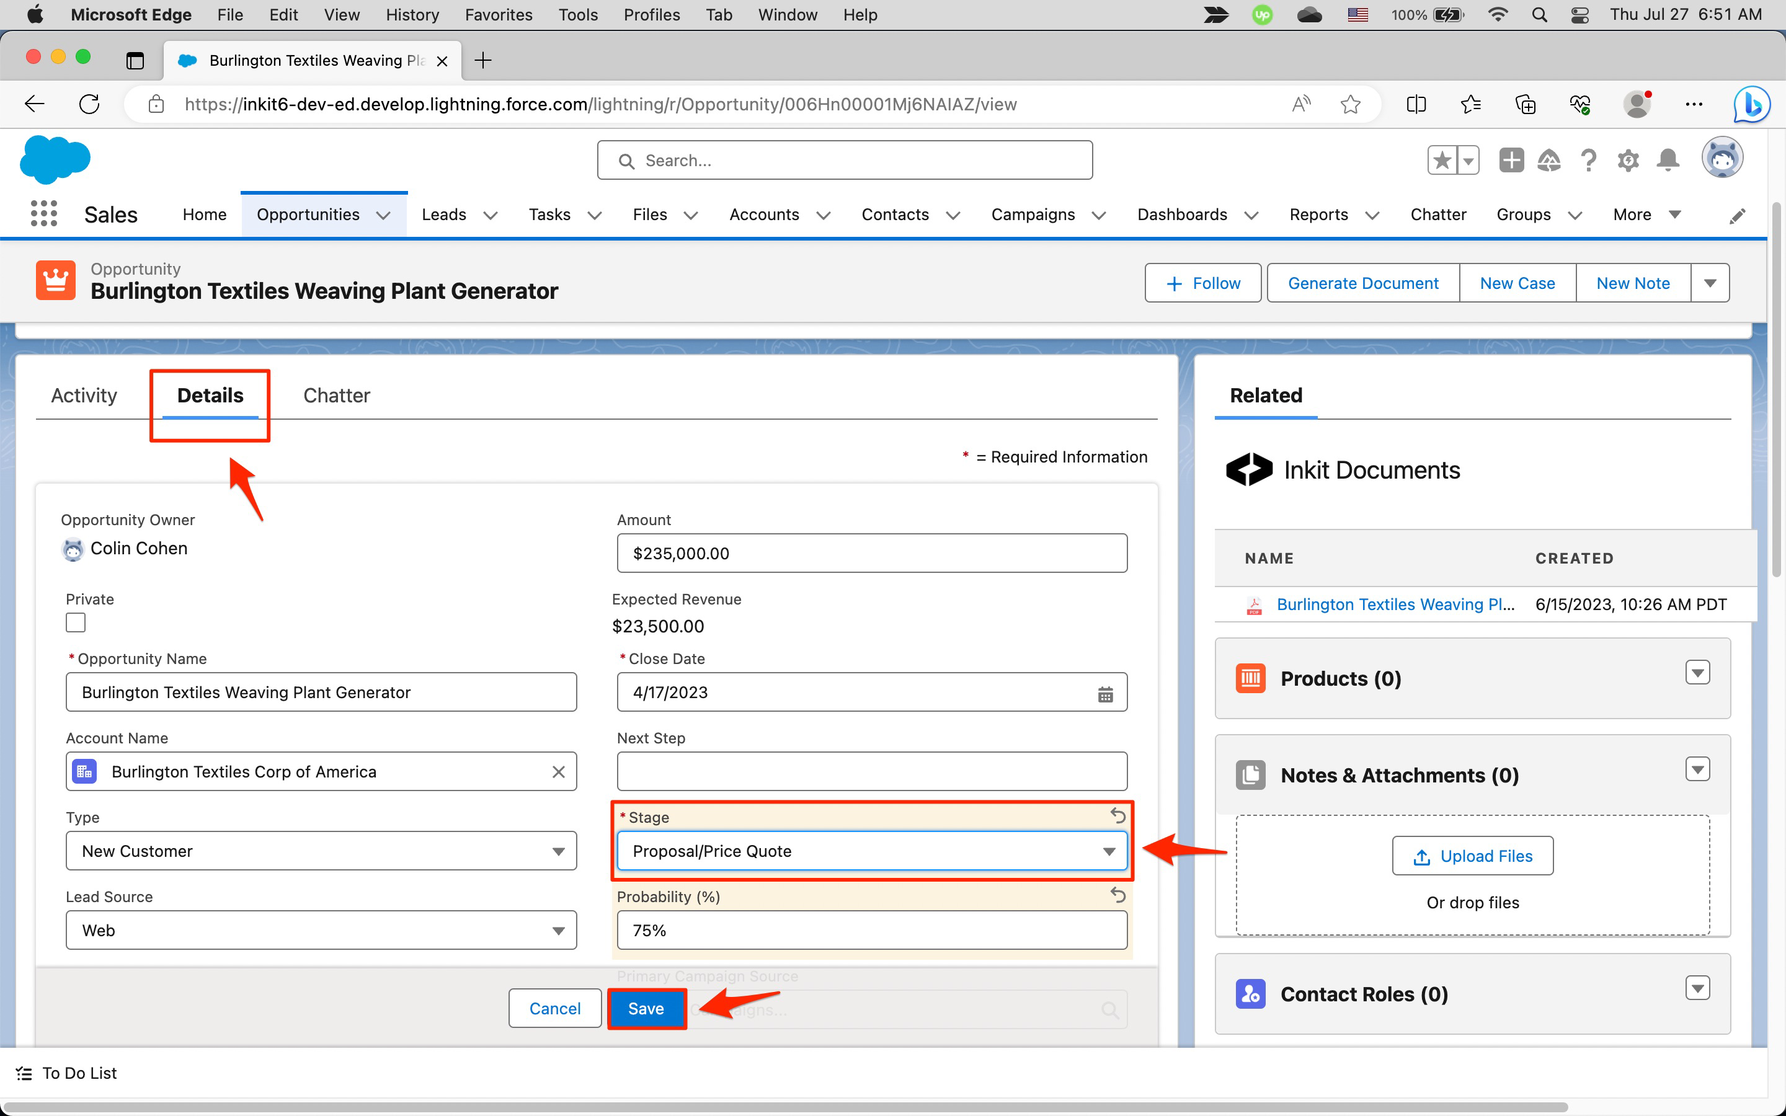The height and width of the screenshot is (1116, 1786).
Task: Toggle the Private checkbox
Action: tap(75, 623)
